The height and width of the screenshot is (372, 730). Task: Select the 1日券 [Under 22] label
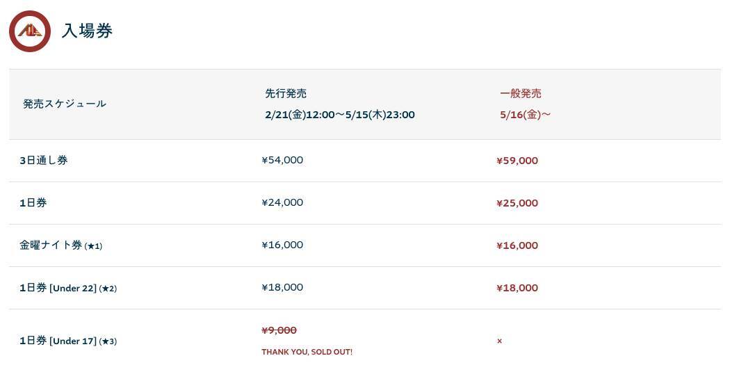[x=58, y=288]
